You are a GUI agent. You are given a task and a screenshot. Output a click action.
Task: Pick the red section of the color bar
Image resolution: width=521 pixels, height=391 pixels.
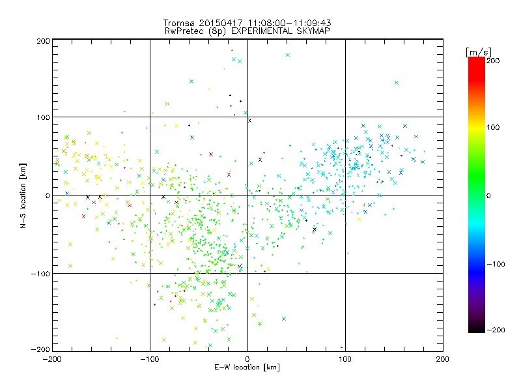tap(477, 68)
